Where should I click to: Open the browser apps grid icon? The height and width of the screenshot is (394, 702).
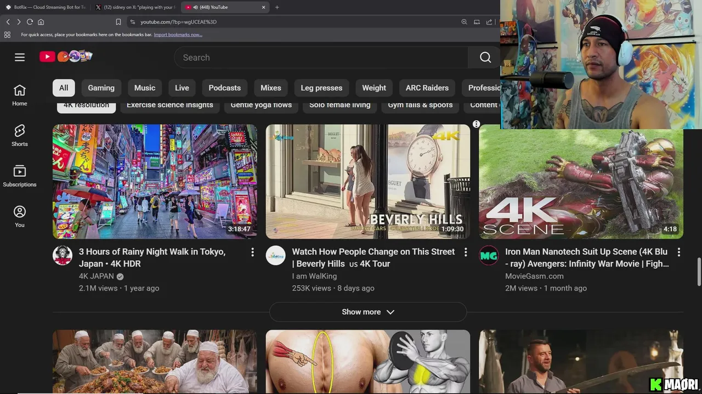point(7,34)
